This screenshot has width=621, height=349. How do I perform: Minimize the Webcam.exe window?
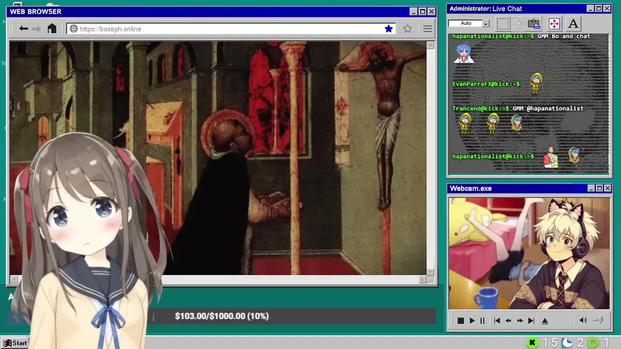click(591, 188)
